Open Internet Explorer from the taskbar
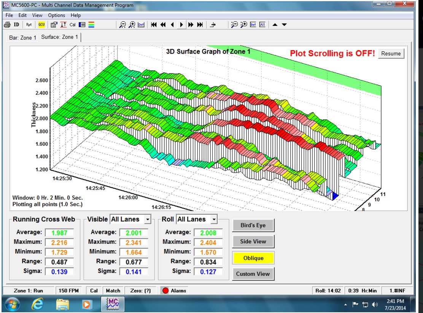423x313 pixels. pyautogui.click(x=37, y=304)
